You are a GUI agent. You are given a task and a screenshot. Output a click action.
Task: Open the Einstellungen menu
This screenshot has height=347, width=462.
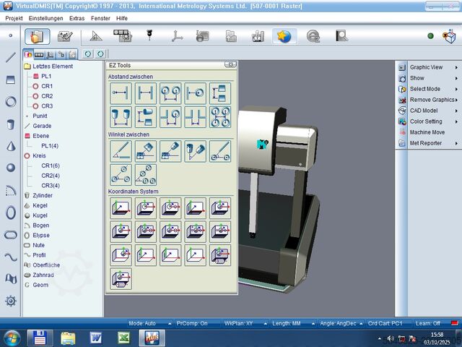click(46, 17)
